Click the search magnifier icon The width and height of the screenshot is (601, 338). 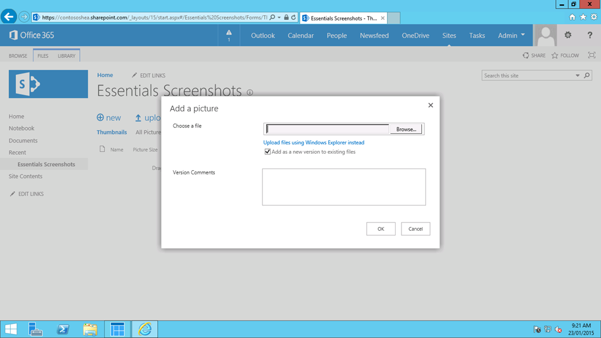587,76
